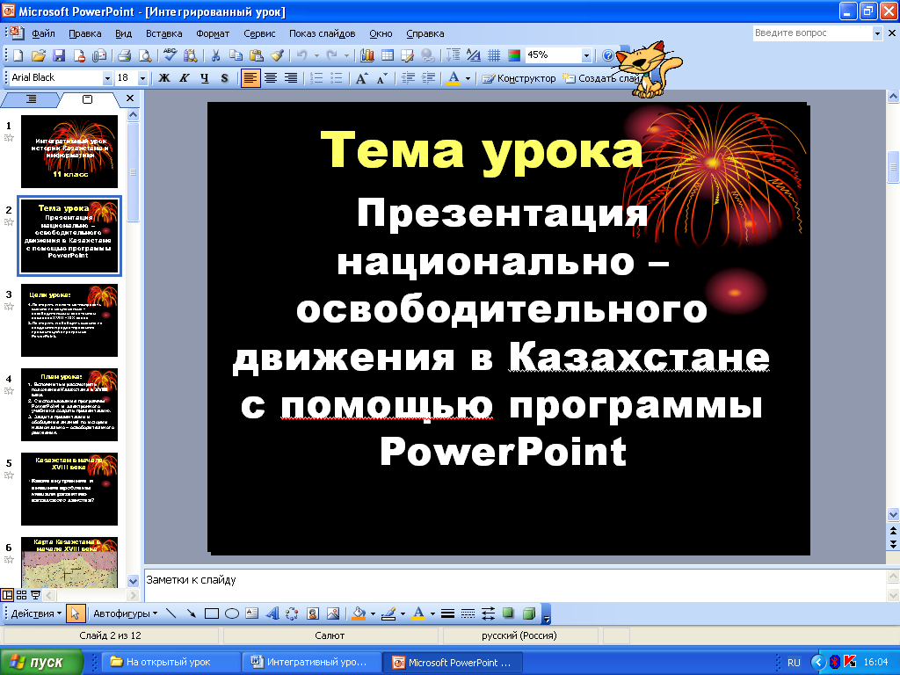
Task: Select the Oval drawing tool
Action: point(232,613)
